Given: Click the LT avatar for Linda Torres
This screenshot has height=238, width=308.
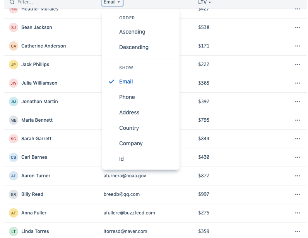Looking at the screenshot, I should point(14,231).
